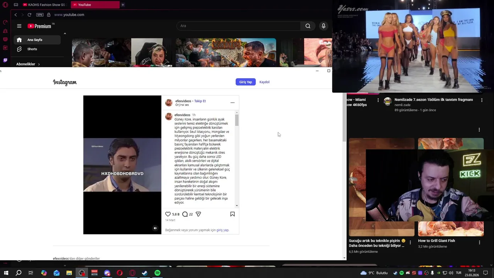
Task: Open comments with the speech bubble icon
Action: [x=185, y=214]
